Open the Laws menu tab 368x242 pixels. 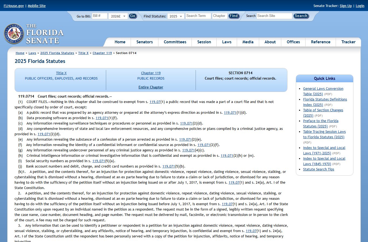point(227,42)
